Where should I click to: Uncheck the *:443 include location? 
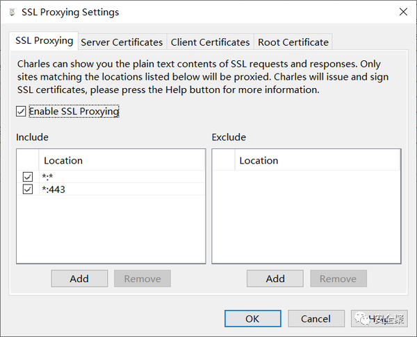click(x=28, y=189)
